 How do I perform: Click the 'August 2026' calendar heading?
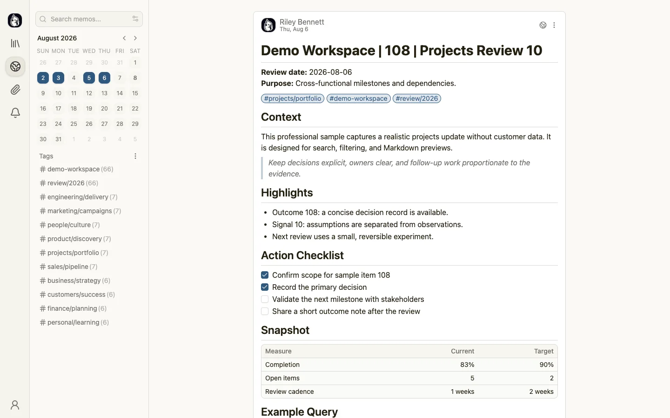pos(57,38)
